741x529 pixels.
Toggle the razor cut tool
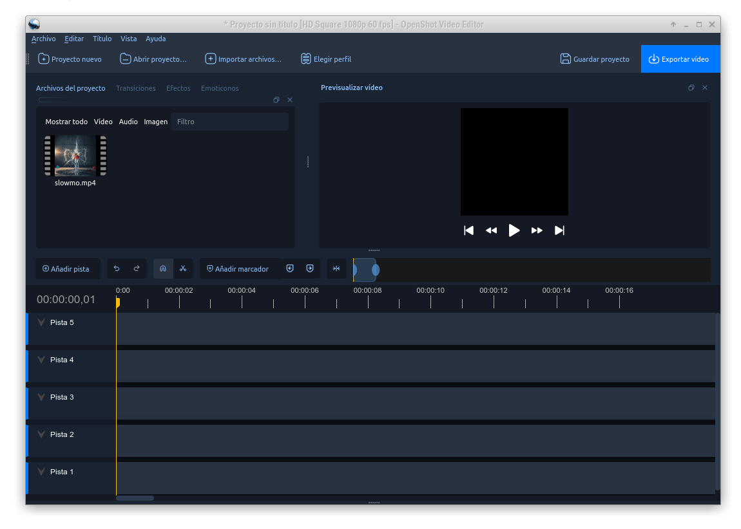click(x=183, y=268)
